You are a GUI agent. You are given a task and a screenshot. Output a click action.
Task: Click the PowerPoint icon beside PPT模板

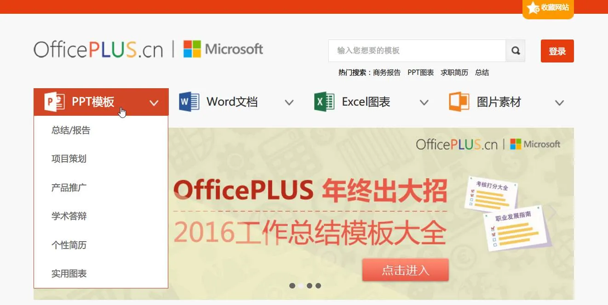54,102
